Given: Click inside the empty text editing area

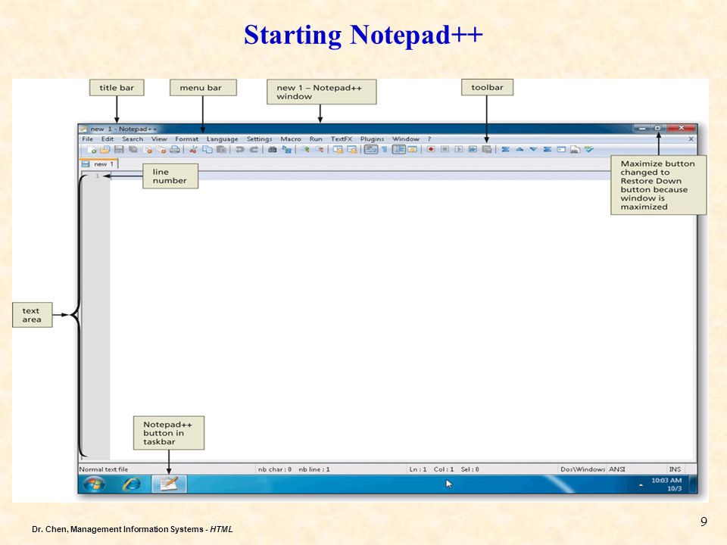Looking at the screenshot, I should (x=402, y=319).
